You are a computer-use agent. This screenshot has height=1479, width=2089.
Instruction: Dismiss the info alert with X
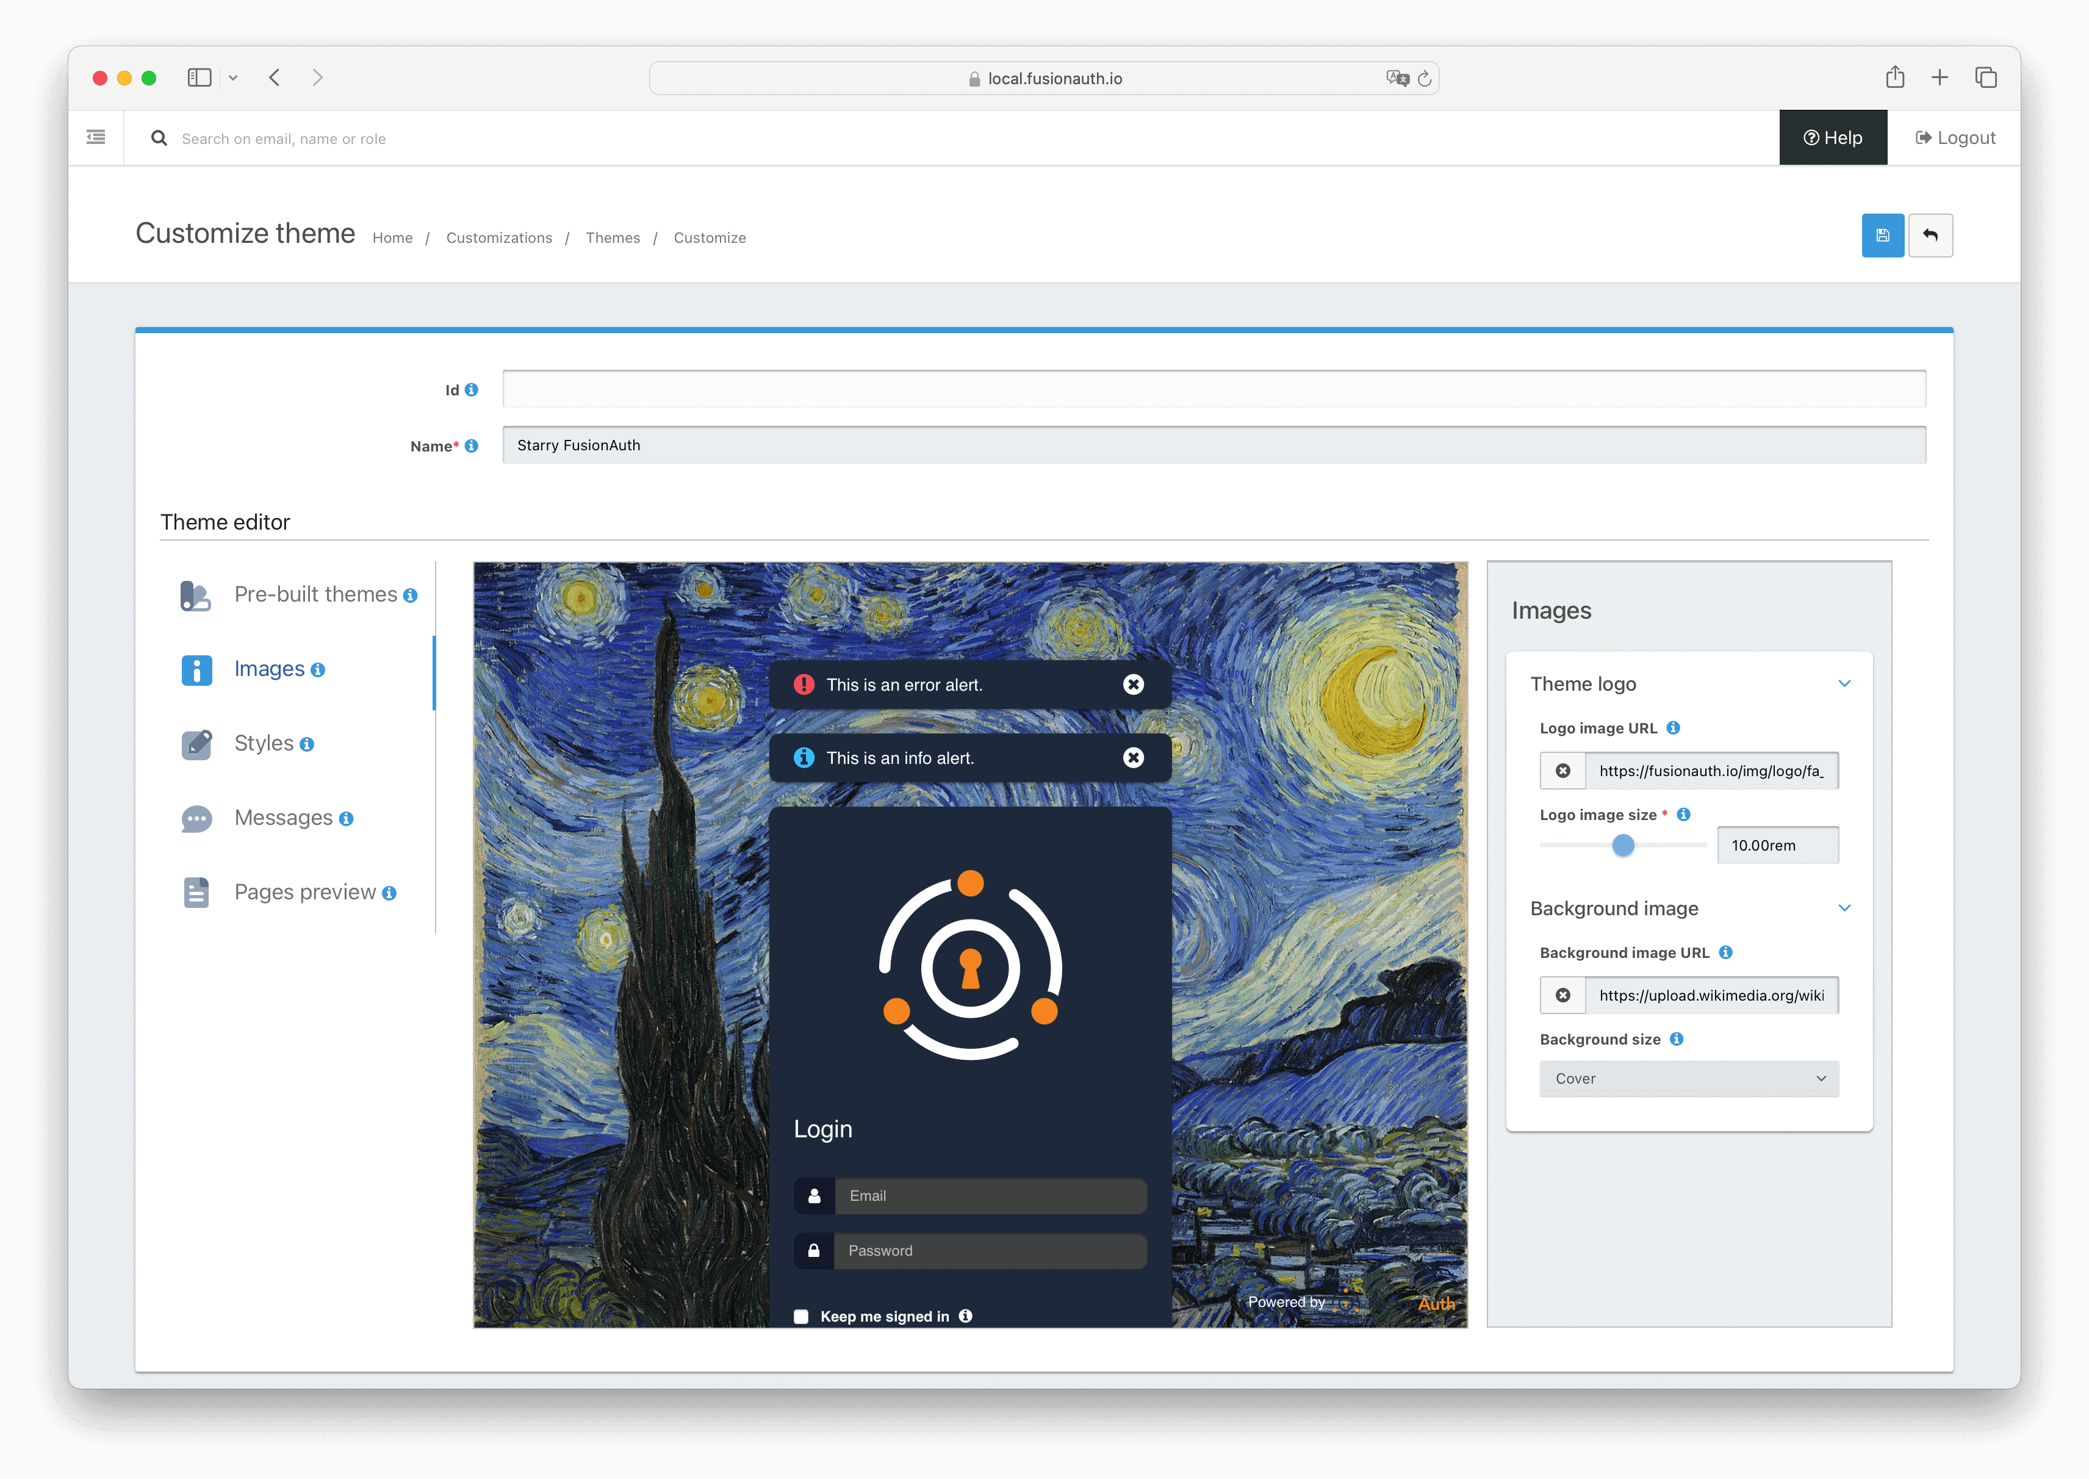[1133, 758]
